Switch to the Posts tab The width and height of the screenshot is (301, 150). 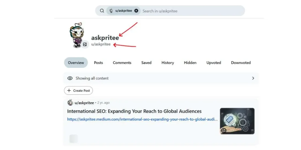coord(98,63)
